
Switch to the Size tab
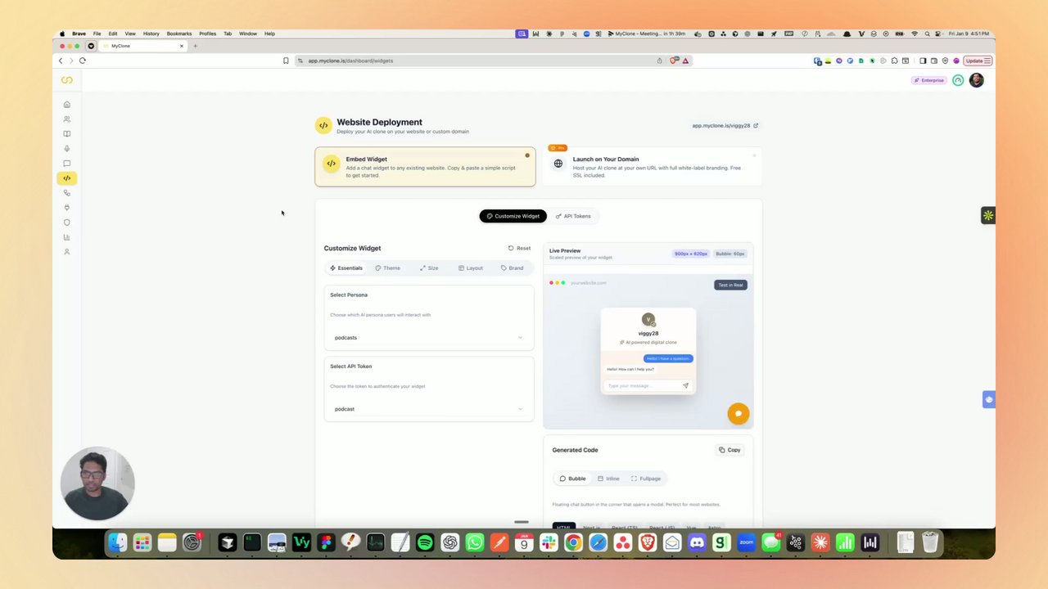point(429,268)
